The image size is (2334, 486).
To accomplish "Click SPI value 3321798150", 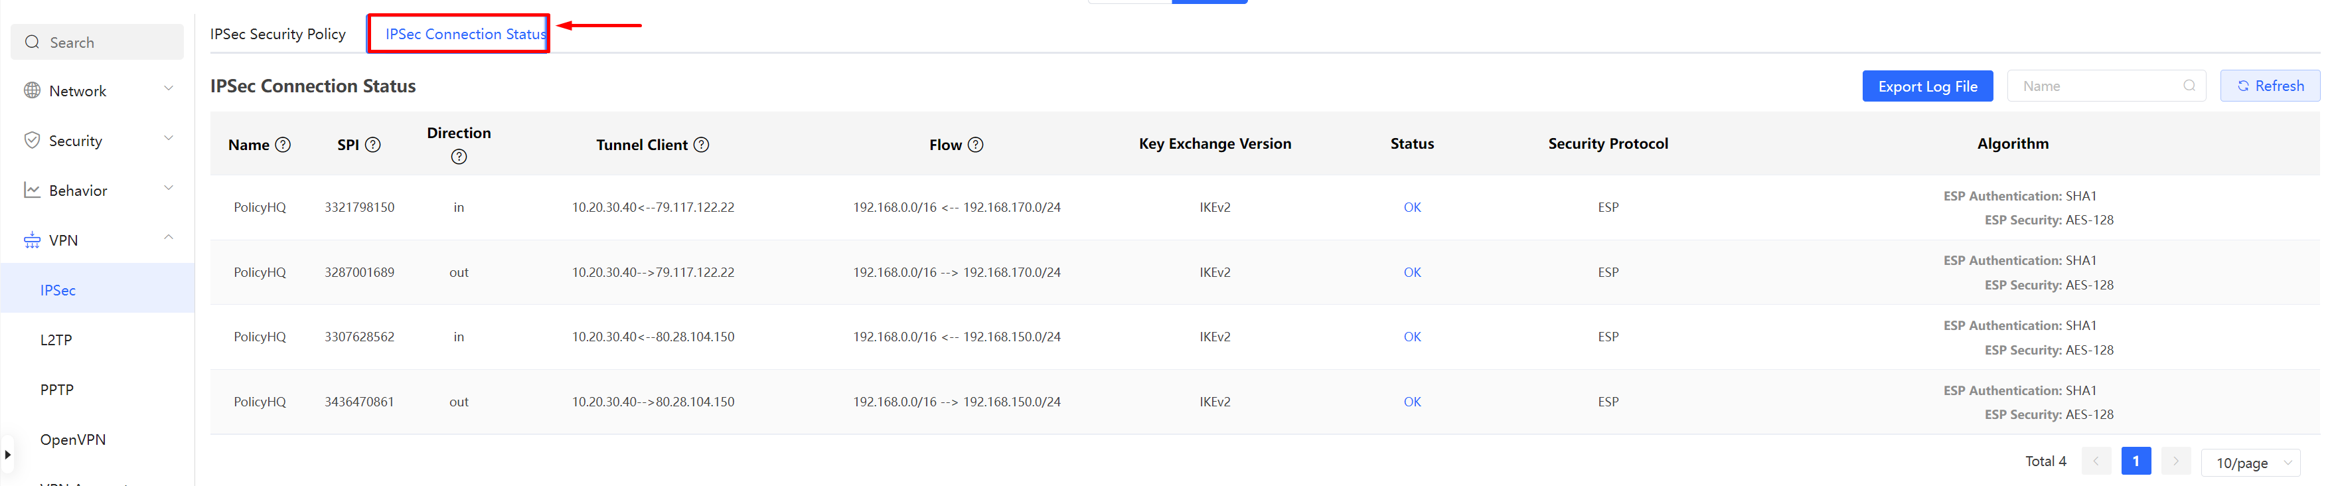I will point(360,208).
